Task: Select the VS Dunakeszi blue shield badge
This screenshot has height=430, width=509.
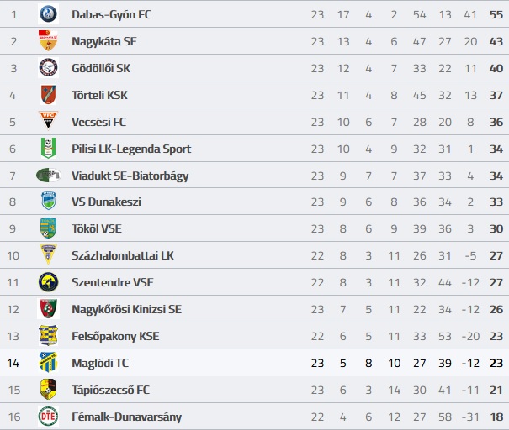Action: click(x=49, y=201)
